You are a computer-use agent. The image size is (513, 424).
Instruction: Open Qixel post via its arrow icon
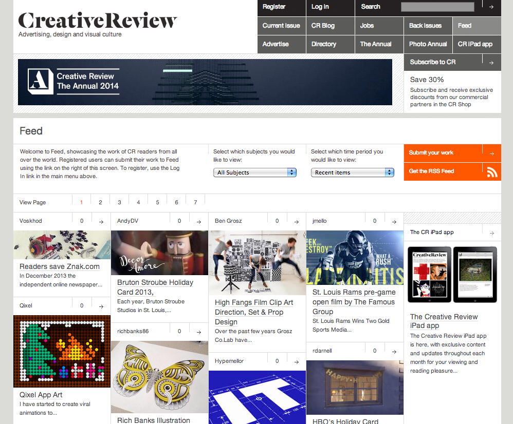point(101,306)
